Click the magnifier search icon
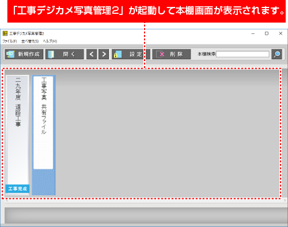 tap(276, 54)
